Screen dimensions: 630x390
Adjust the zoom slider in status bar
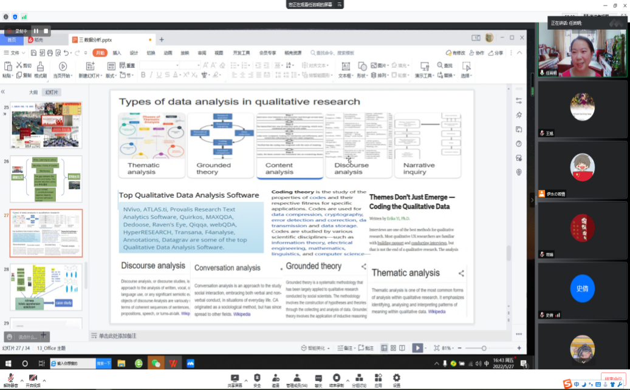click(x=484, y=348)
